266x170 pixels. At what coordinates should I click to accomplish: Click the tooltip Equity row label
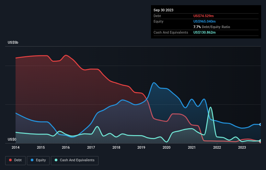coord(158,21)
